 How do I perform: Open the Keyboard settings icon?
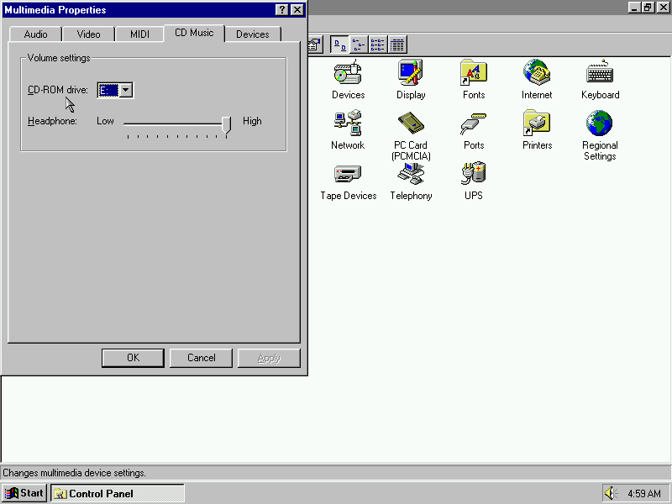(x=600, y=74)
